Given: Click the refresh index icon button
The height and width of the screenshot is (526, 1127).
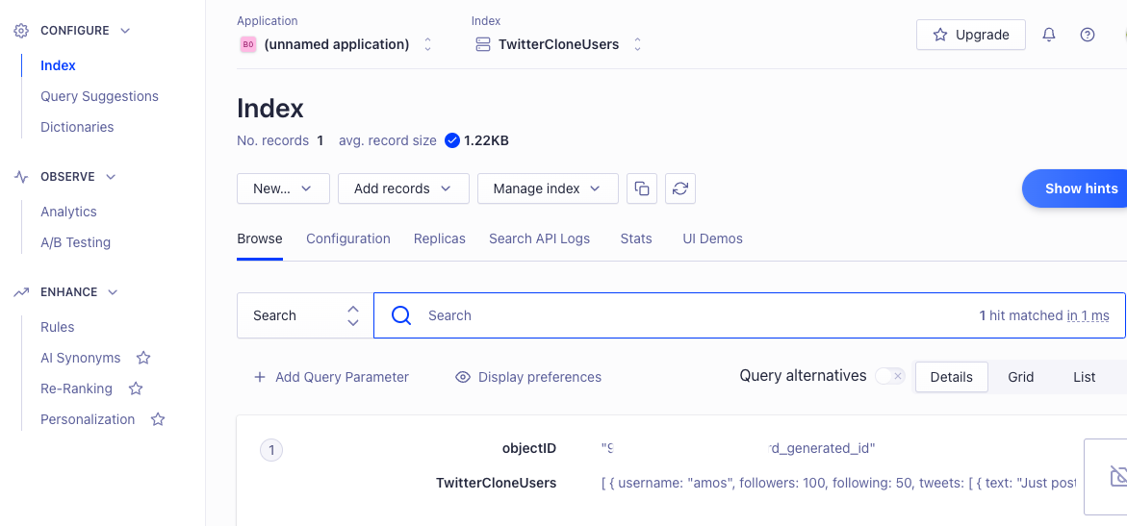Looking at the screenshot, I should [x=680, y=188].
